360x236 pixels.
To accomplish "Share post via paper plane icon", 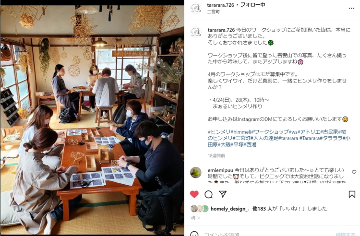I will pyautogui.click(x=223, y=194).
